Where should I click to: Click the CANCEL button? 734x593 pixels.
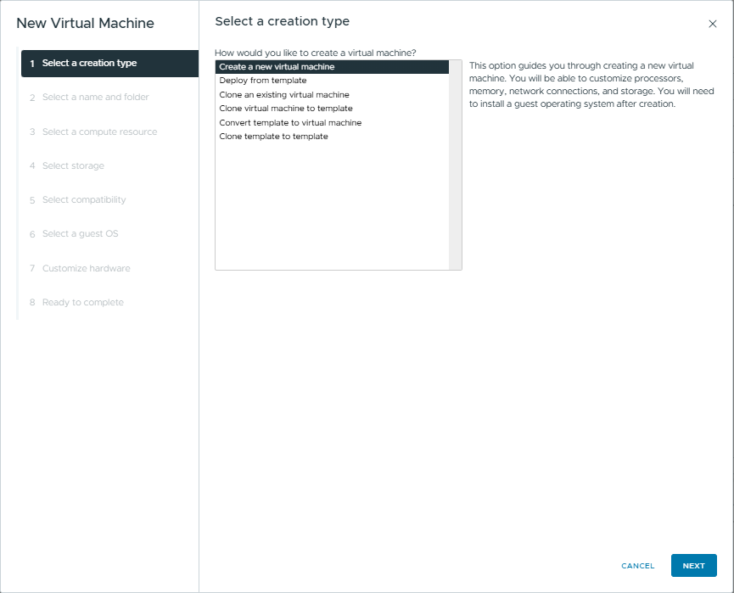coord(637,566)
